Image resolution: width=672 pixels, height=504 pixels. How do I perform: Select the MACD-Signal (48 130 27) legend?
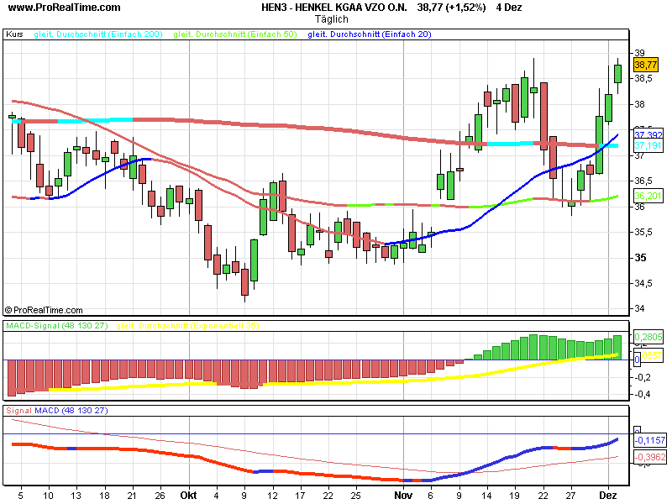(x=56, y=326)
